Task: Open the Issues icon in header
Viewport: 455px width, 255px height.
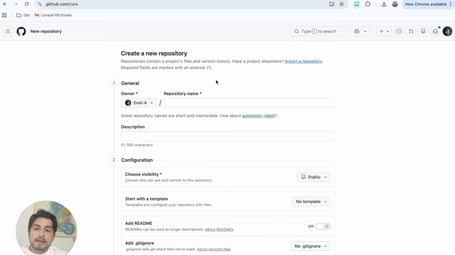Action: [399, 31]
